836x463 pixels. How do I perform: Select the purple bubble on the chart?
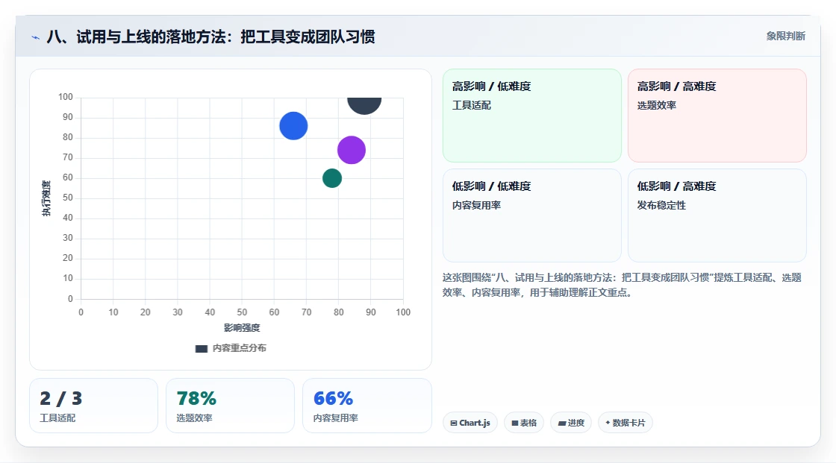click(352, 150)
